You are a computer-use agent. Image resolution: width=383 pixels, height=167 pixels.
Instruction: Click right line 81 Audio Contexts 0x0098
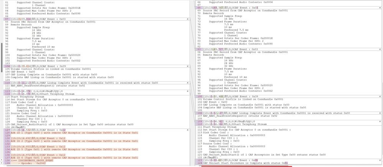coord(241,44)
